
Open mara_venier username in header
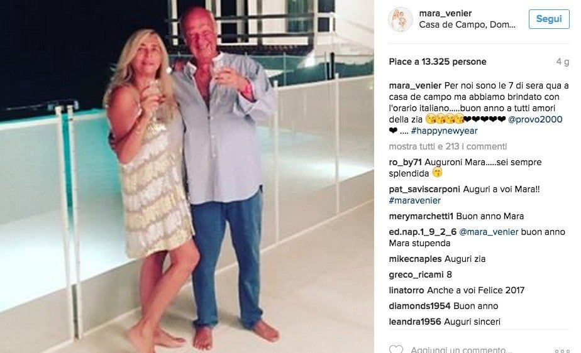point(445,13)
